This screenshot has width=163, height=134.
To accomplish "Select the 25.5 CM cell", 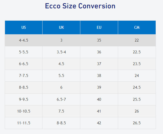I will pyautogui.click(x=137, y=99).
